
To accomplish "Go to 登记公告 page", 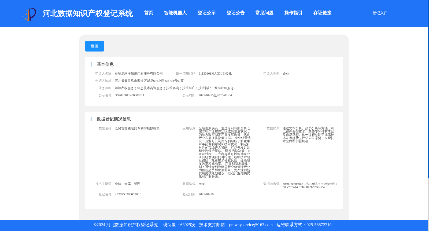I will (x=235, y=13).
